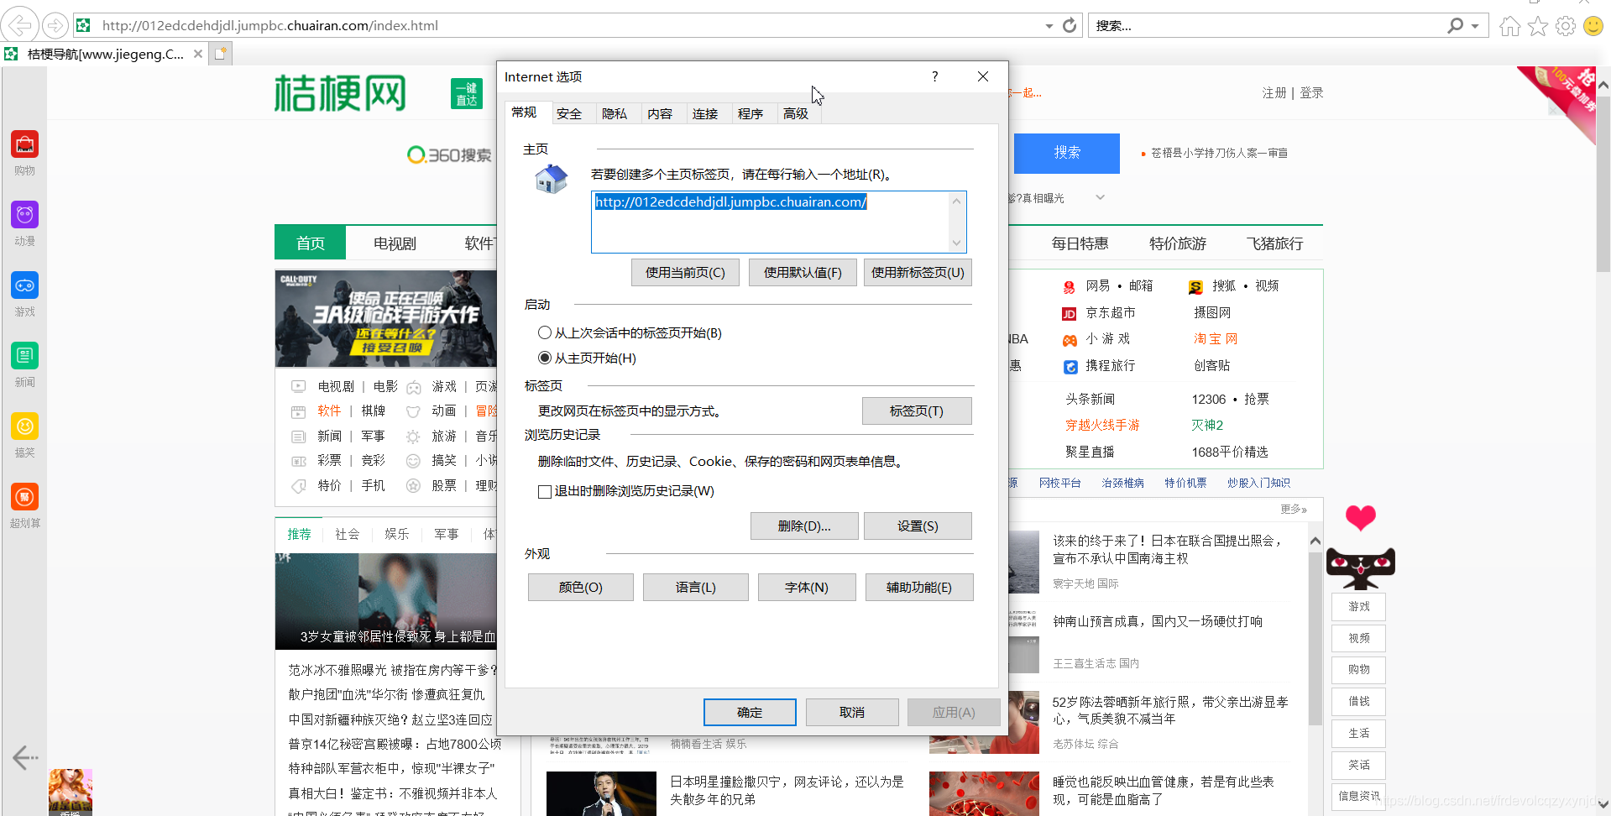Click 使用当前页(C) button
Screen dimensions: 1611x816
685,273
